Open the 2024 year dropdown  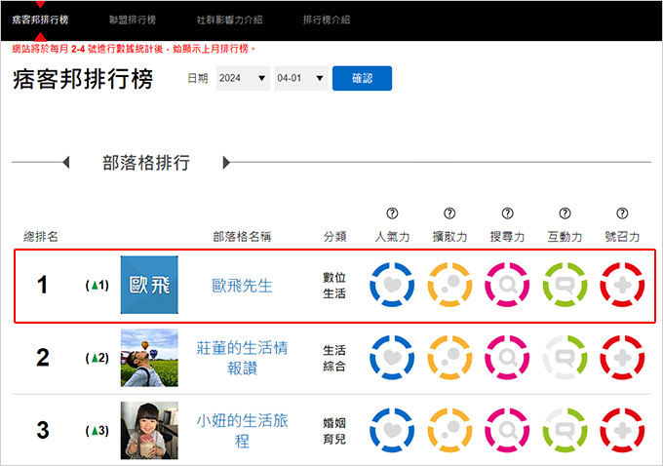243,78
